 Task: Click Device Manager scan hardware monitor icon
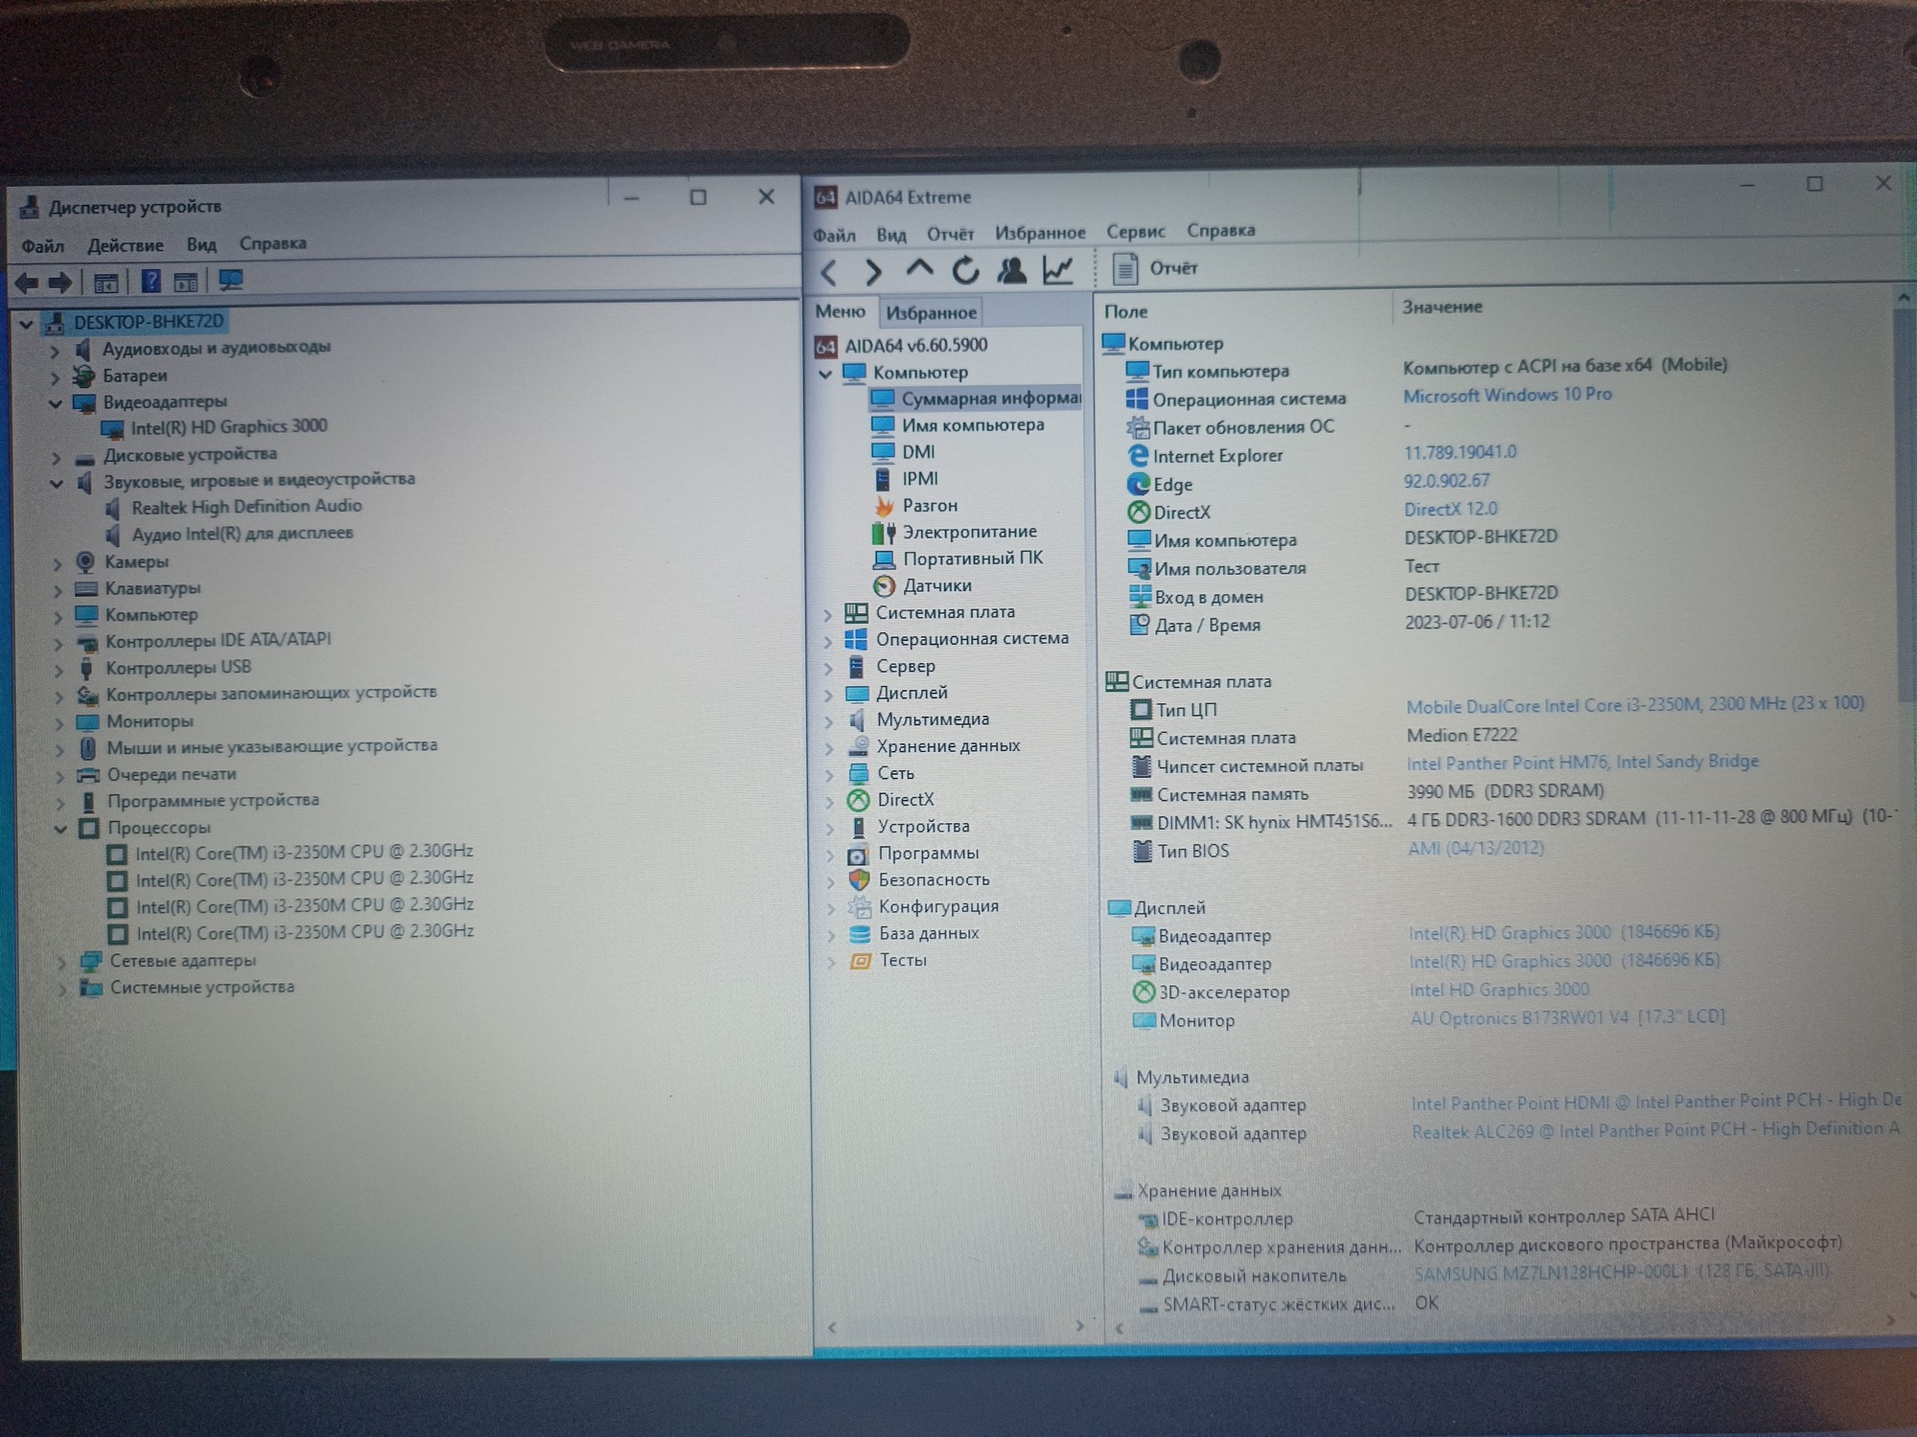click(x=230, y=281)
